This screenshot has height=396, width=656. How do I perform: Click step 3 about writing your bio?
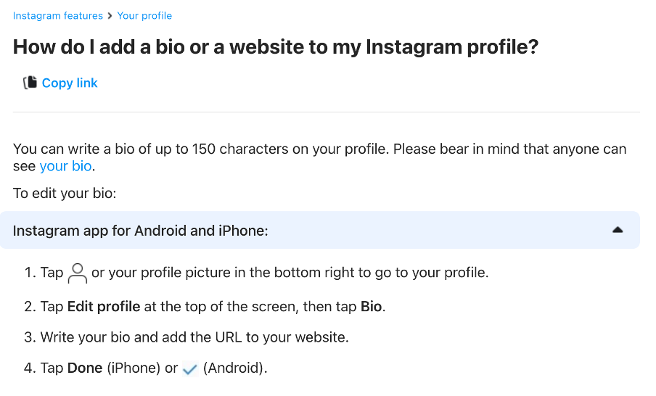point(186,337)
